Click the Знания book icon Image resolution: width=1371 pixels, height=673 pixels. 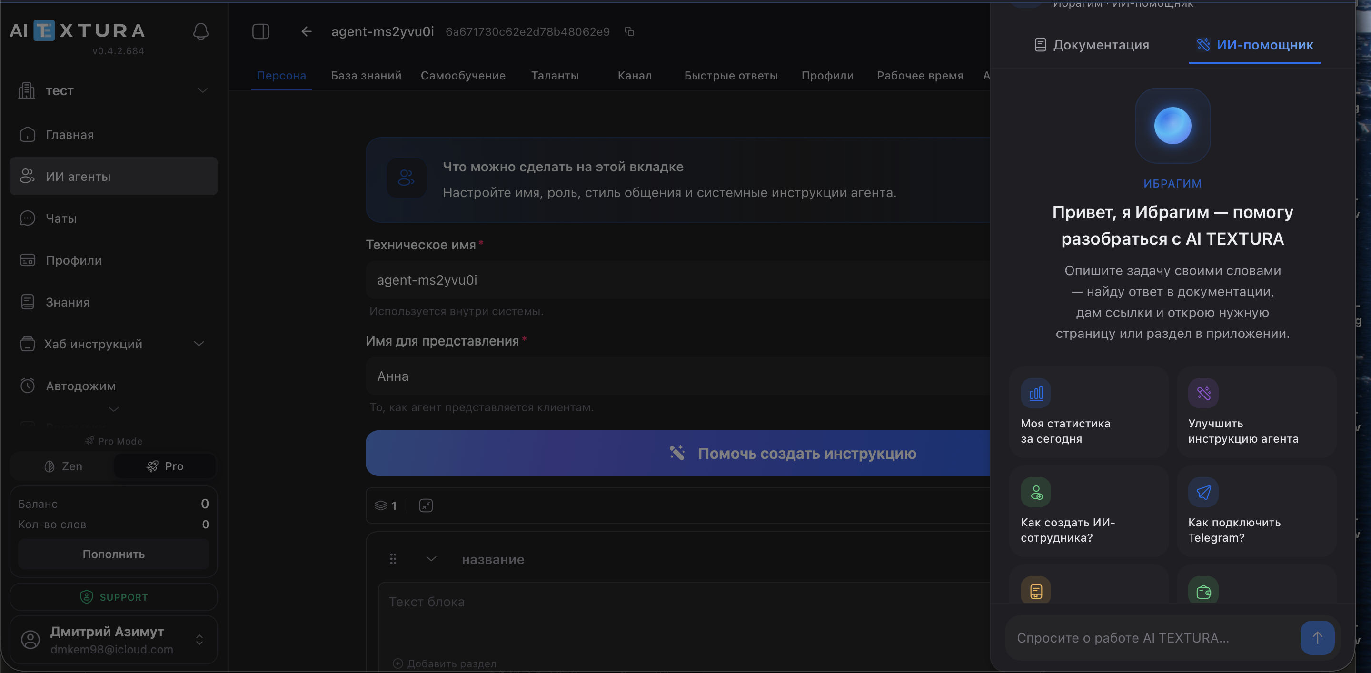click(27, 302)
